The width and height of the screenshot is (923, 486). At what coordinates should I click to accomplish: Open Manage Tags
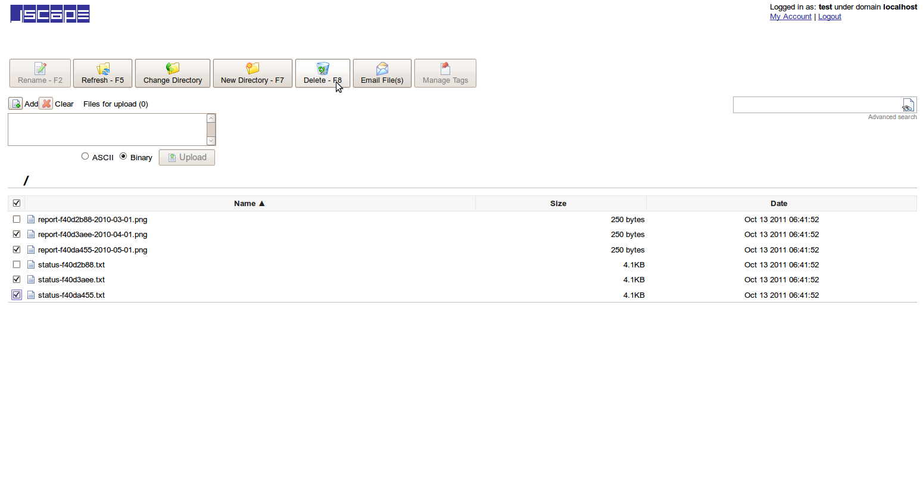445,73
